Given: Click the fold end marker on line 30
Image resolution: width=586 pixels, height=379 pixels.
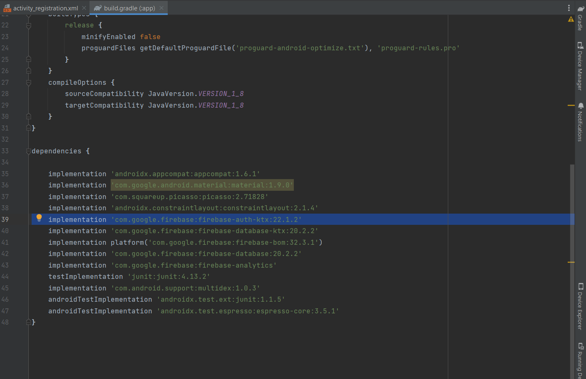Looking at the screenshot, I should tap(29, 116).
